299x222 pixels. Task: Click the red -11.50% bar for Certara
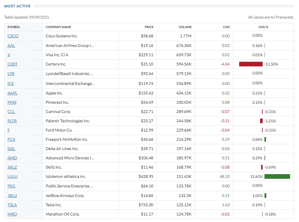click(x=251, y=64)
